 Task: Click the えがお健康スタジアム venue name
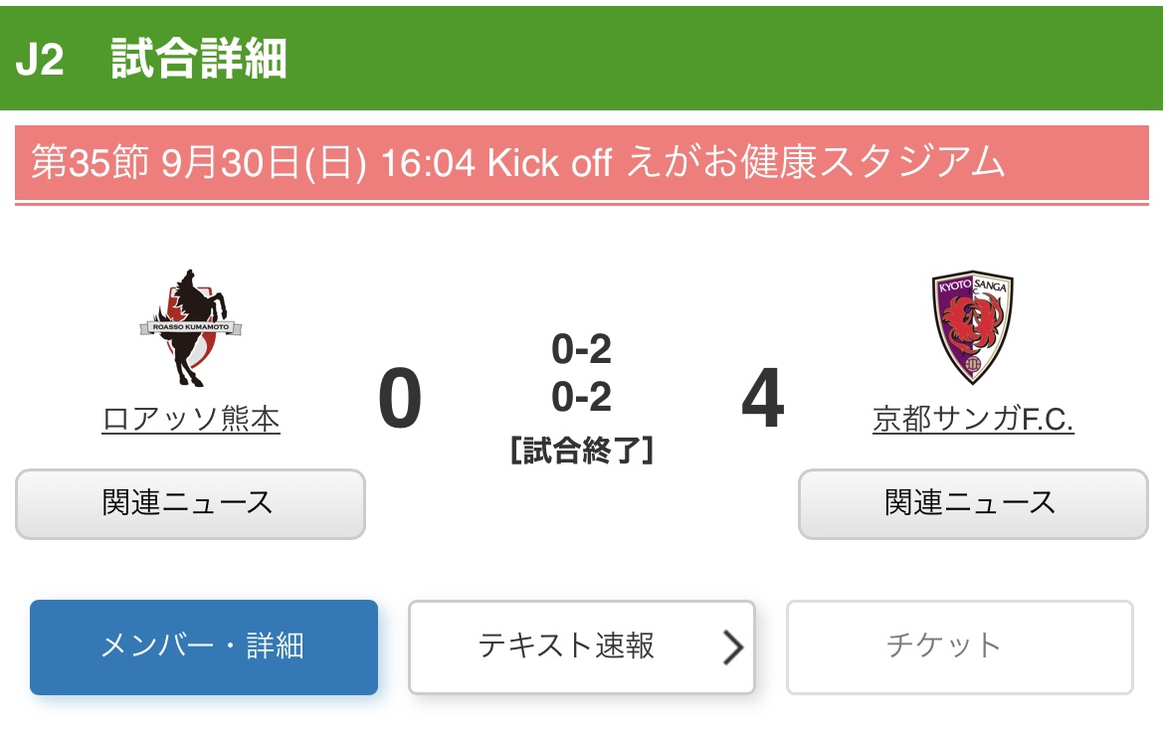click(x=816, y=162)
